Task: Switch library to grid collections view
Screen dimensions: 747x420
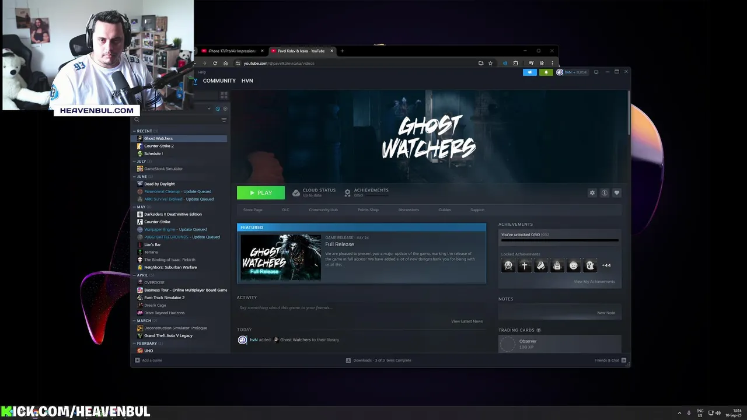Action: coord(224,95)
